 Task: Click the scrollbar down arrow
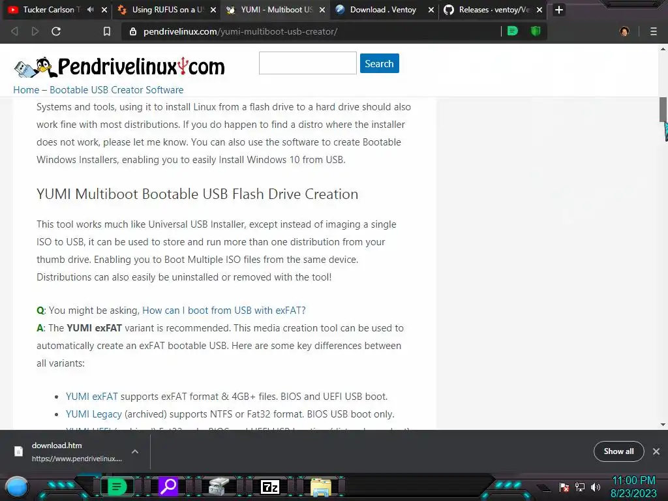click(663, 424)
